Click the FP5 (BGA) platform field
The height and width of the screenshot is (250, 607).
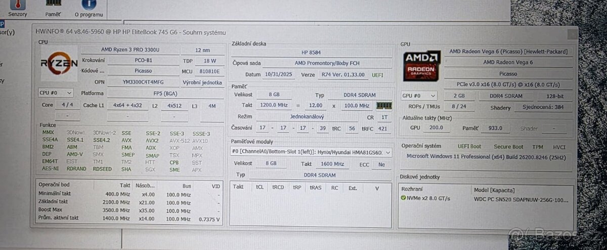tap(165, 93)
